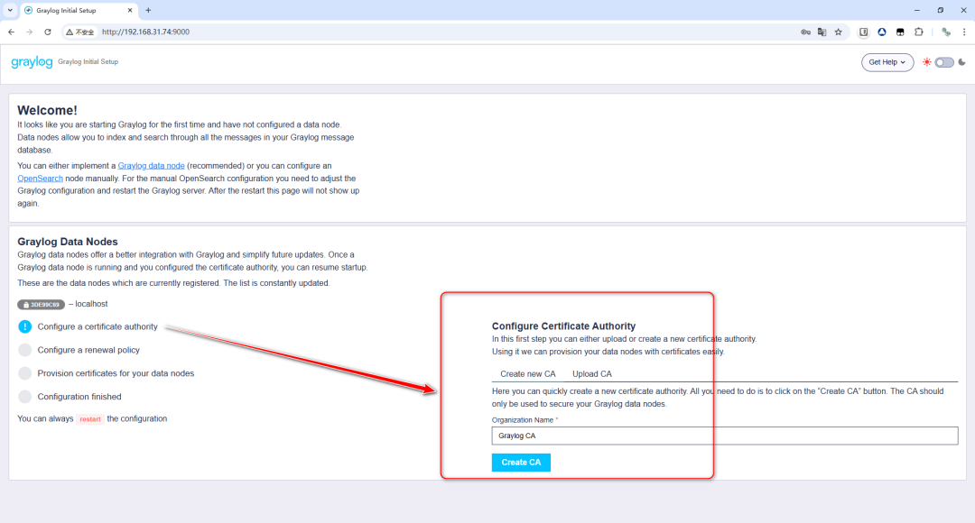Viewport: 975px width, 523px height.
Task: Click the 3DE99C69 data node badge
Action: tap(41, 305)
